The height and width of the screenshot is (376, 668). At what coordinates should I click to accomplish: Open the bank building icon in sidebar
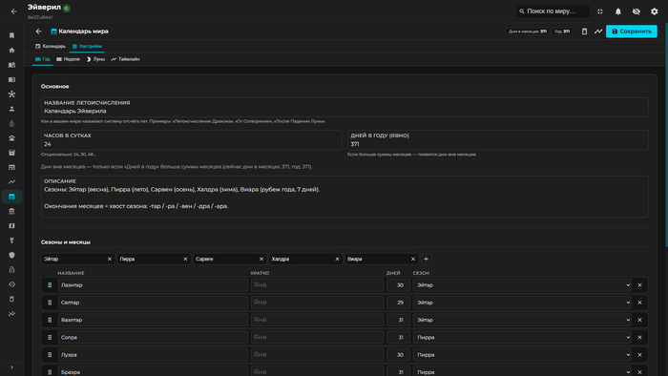tap(11, 211)
